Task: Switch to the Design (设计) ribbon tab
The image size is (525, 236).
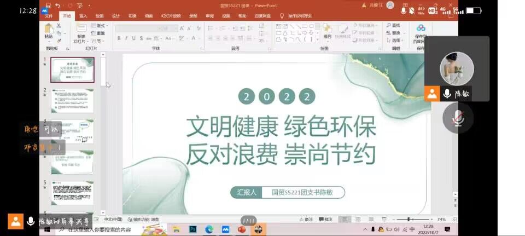Action: (116, 16)
